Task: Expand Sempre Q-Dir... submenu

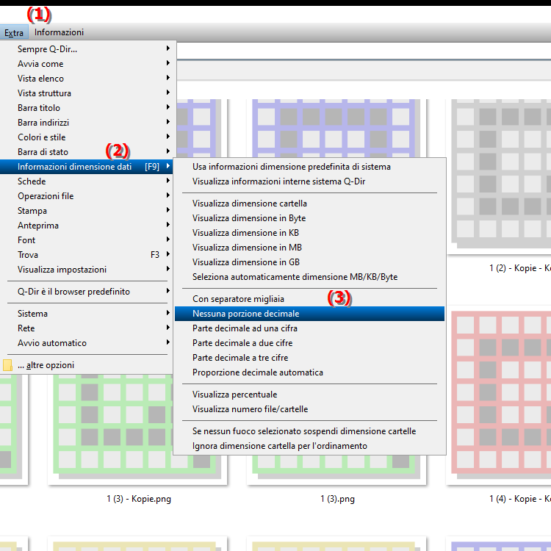Action: 87,48
